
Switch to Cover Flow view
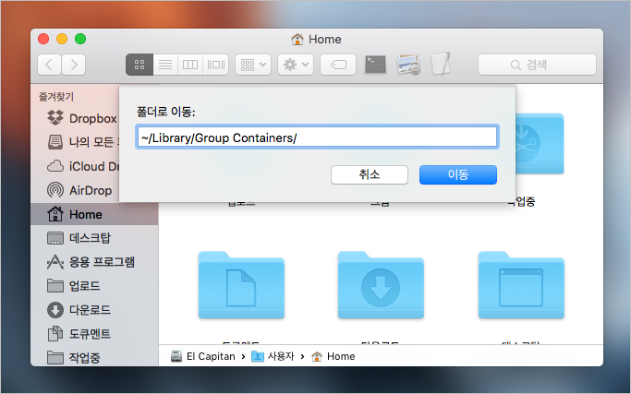pos(215,65)
